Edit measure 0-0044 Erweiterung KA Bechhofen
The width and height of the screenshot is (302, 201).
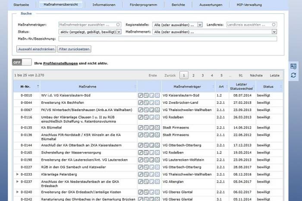coord(140,102)
